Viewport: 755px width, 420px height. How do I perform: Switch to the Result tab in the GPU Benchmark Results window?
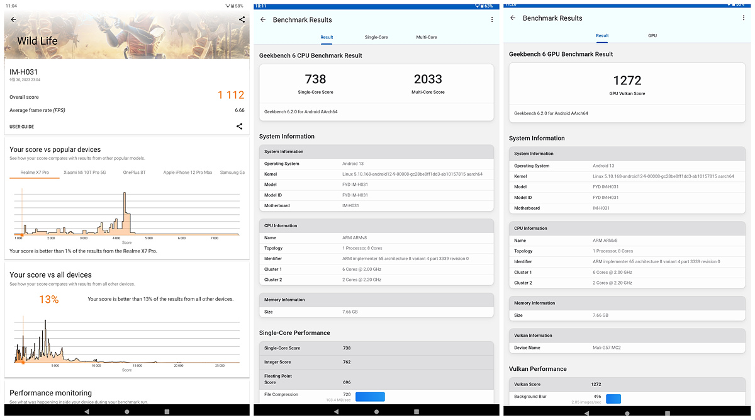coord(602,36)
